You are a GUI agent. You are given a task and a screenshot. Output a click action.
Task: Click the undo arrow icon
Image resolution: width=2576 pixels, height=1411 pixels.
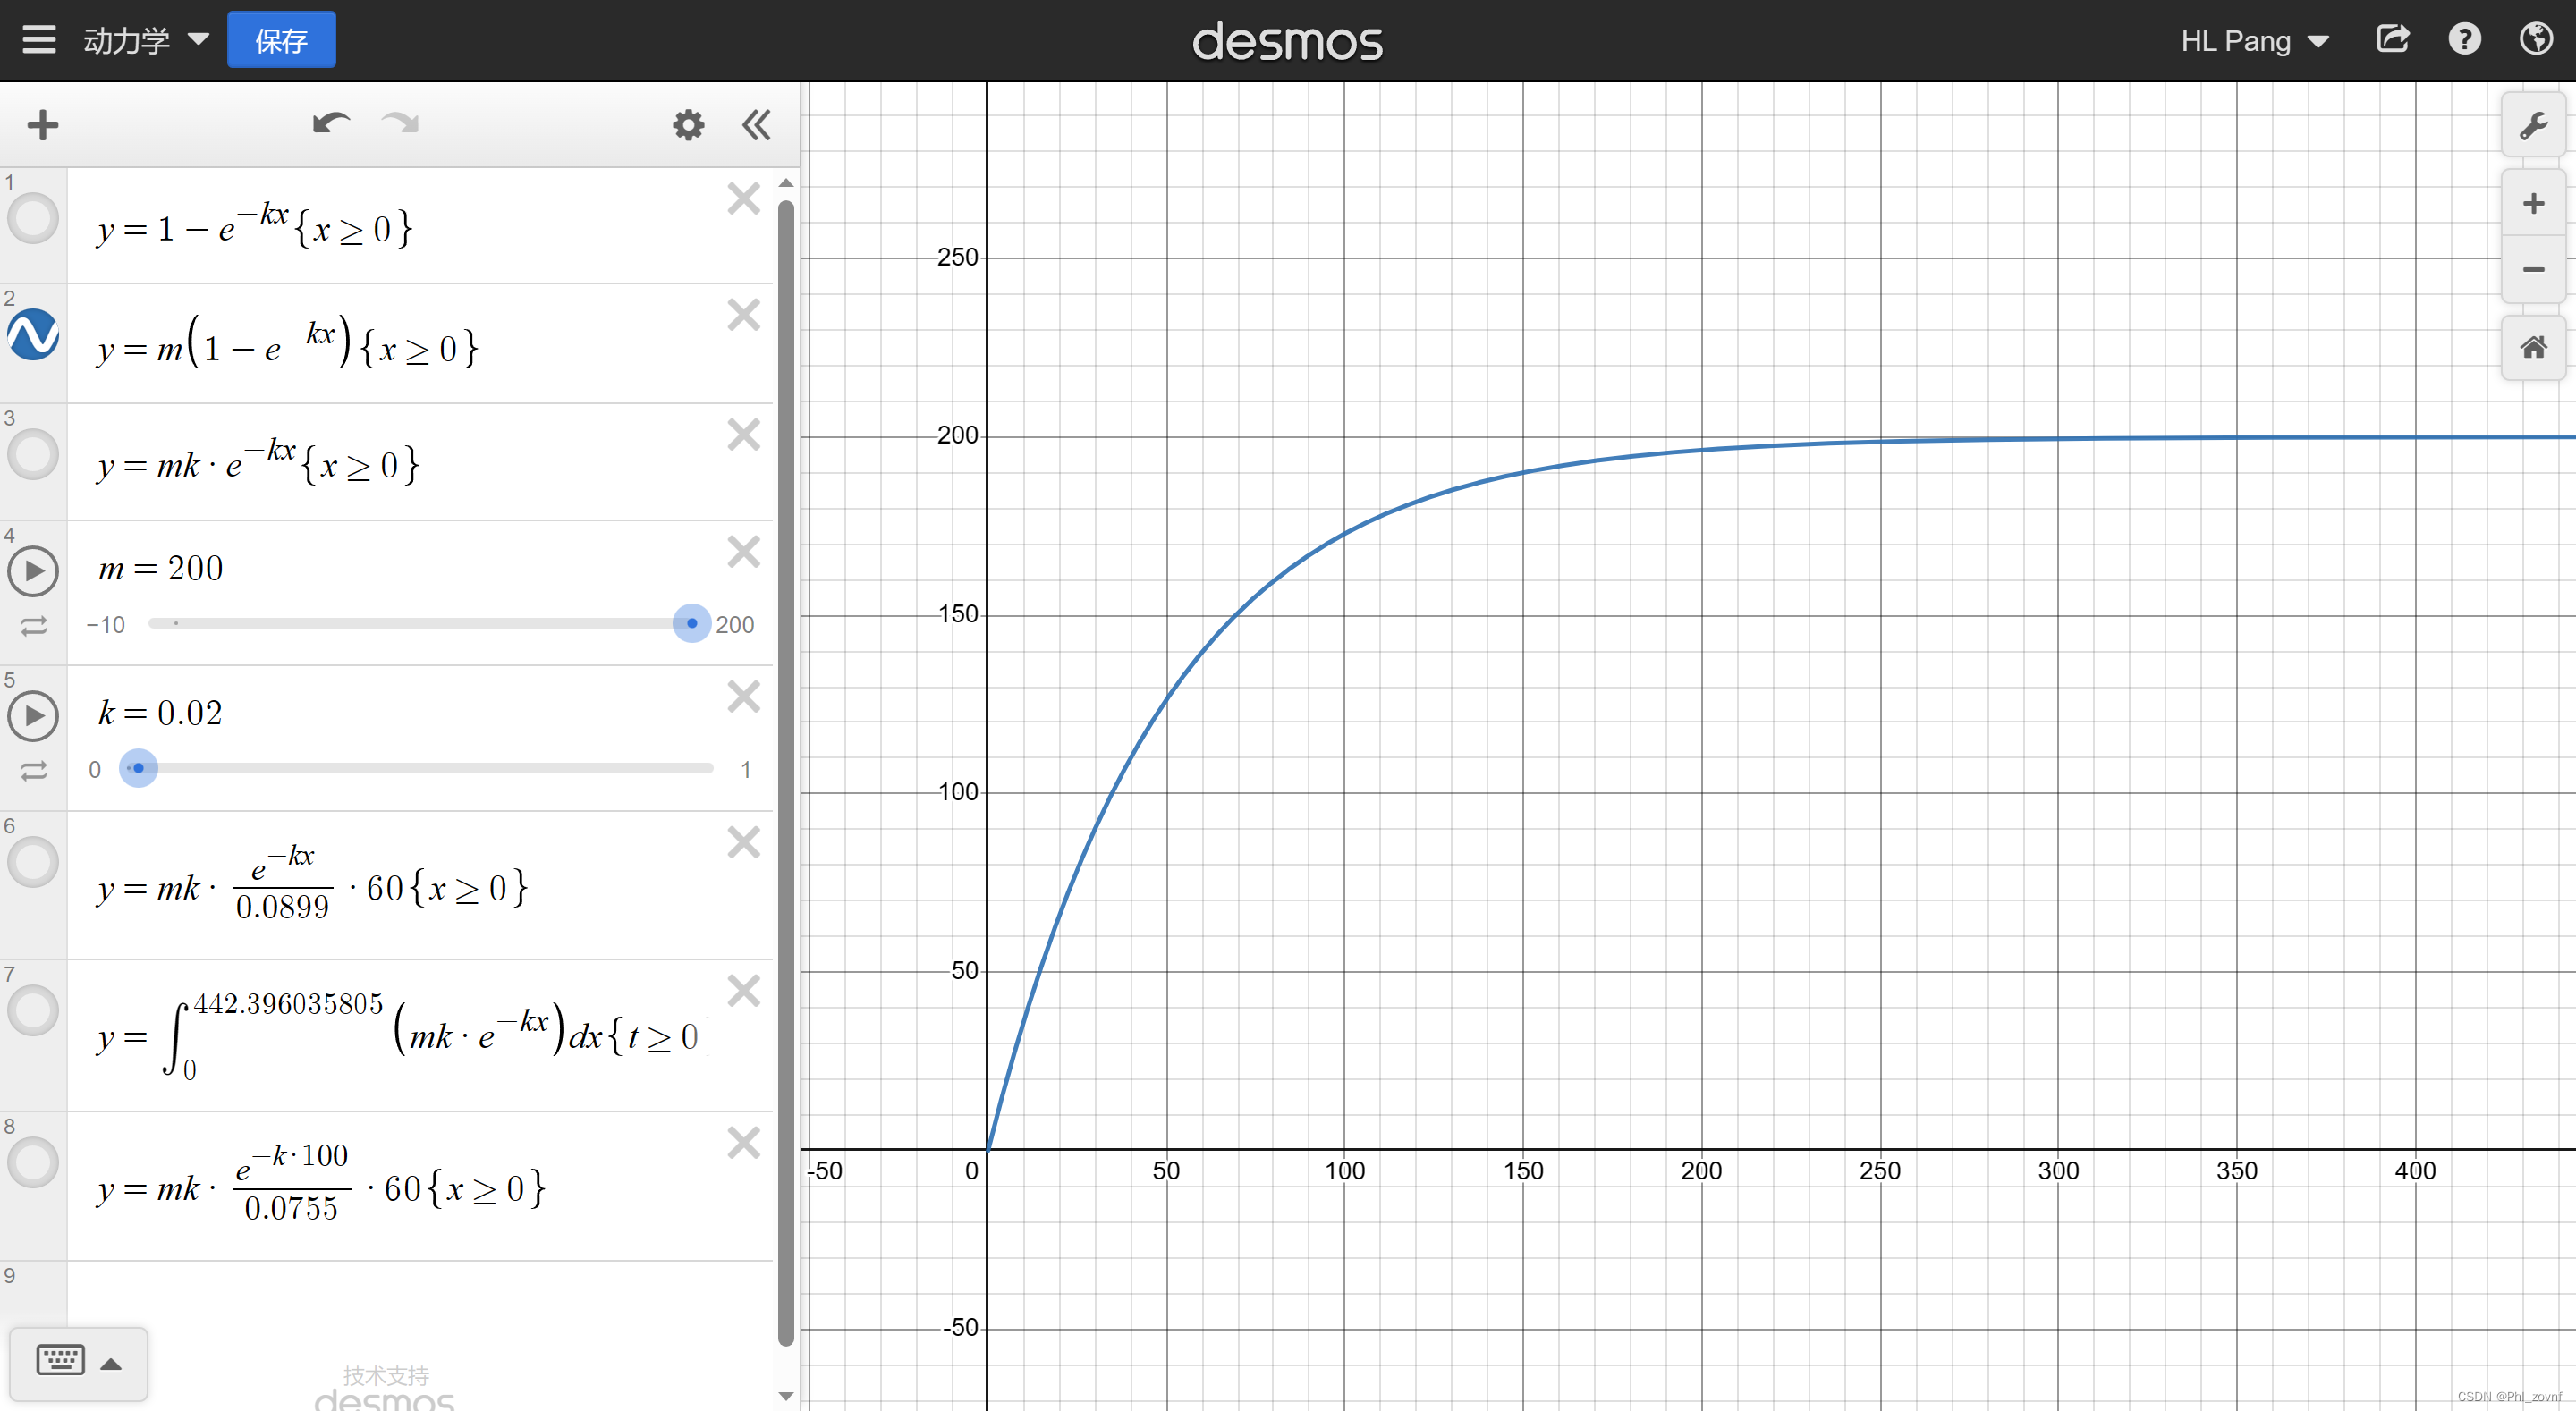click(330, 124)
